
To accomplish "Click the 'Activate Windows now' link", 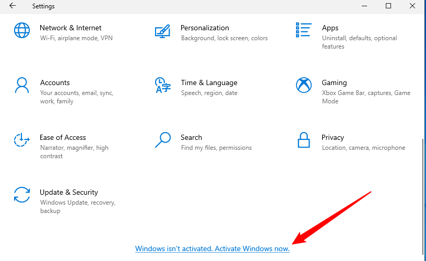I will 212,249.
